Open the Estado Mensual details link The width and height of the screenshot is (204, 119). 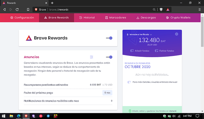point(155,82)
